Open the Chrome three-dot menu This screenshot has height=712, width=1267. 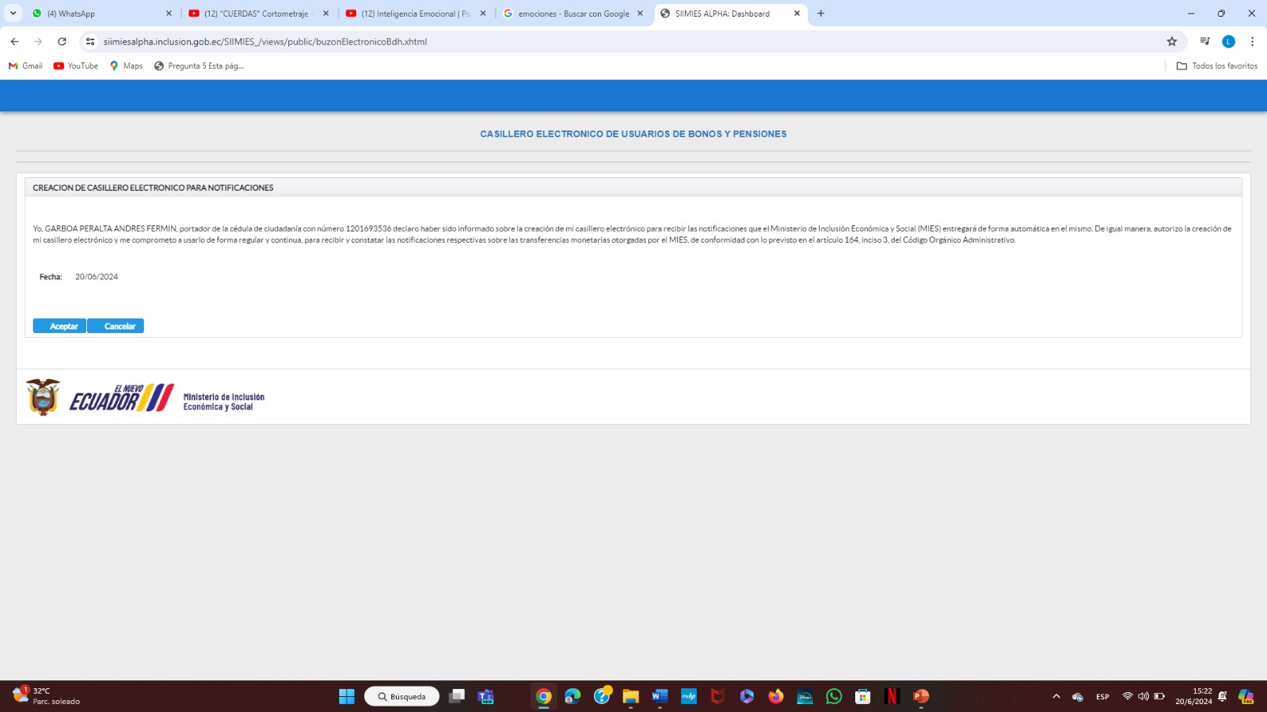pos(1252,41)
